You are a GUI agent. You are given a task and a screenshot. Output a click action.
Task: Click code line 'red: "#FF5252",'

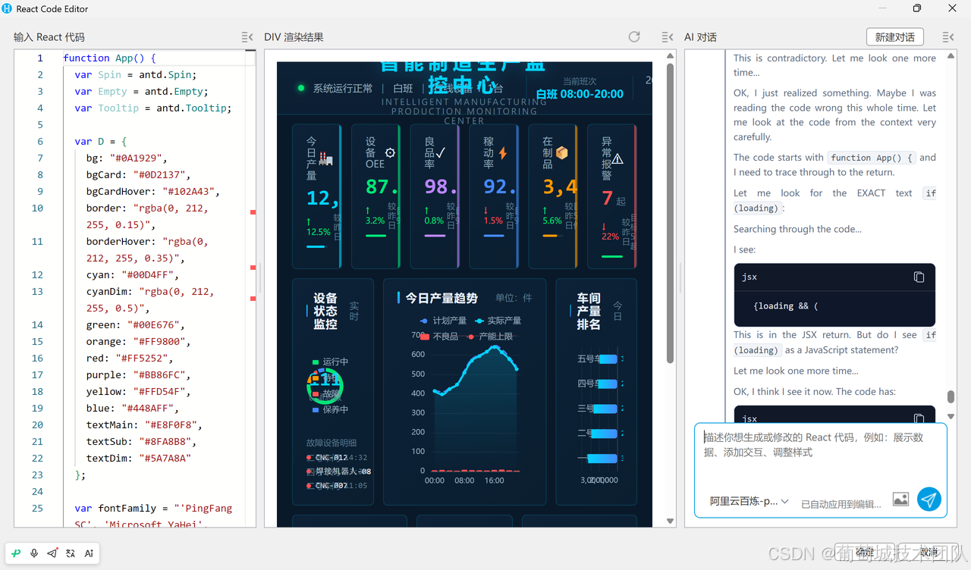pos(130,358)
